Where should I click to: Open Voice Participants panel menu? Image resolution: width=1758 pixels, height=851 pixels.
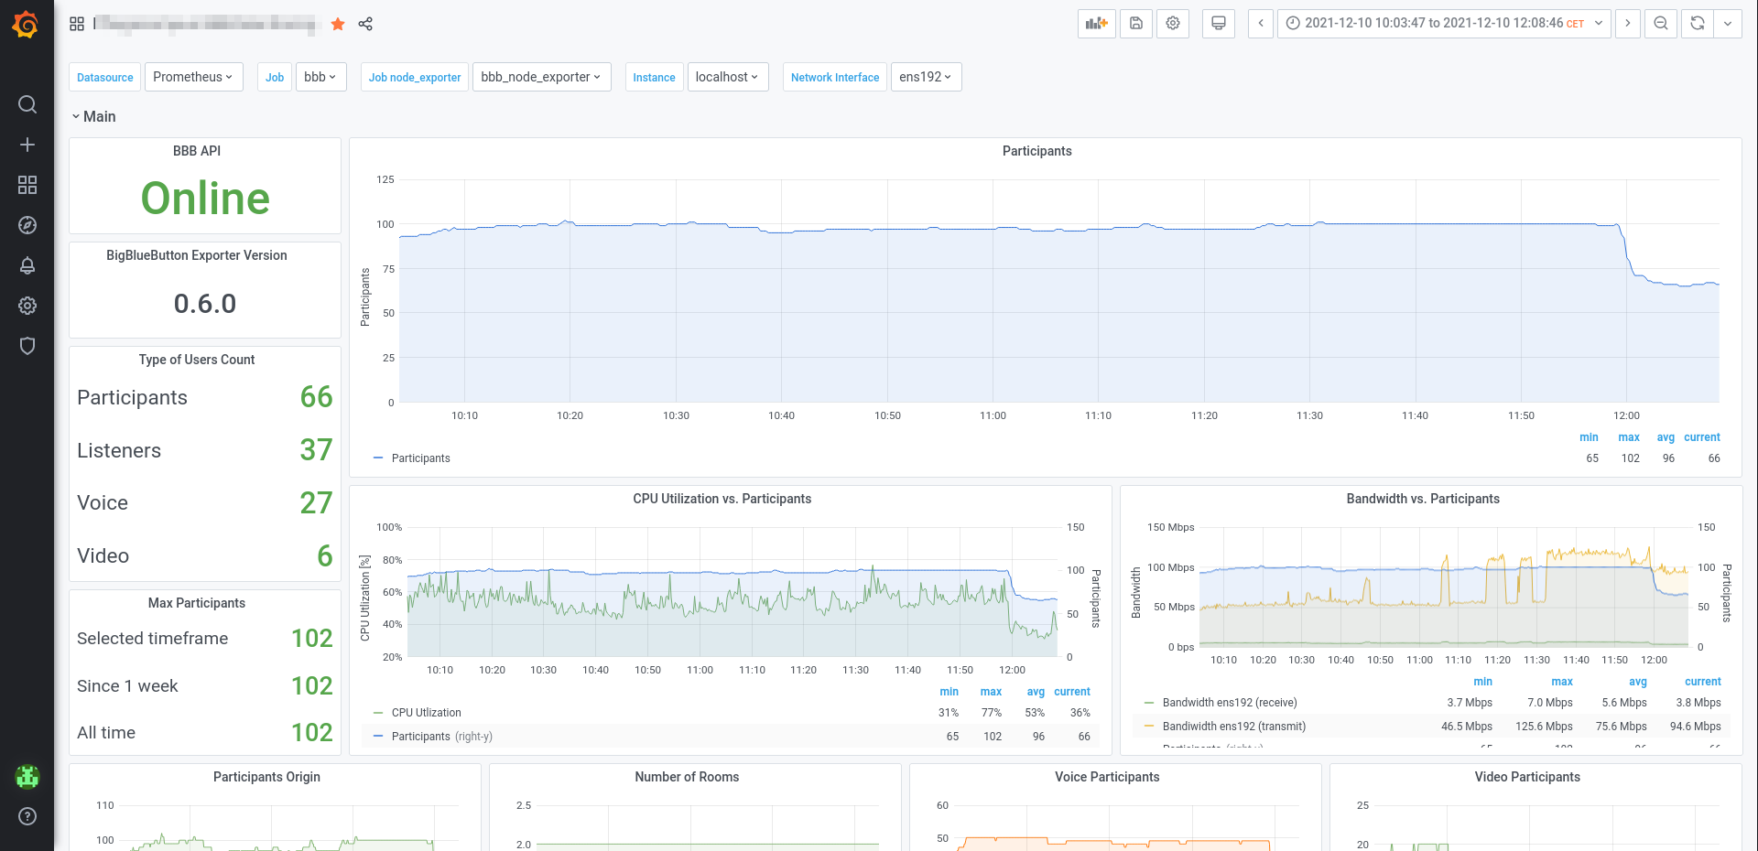point(1107,777)
